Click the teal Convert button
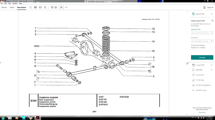This screenshot has height=120, width=215. (x=202, y=57)
